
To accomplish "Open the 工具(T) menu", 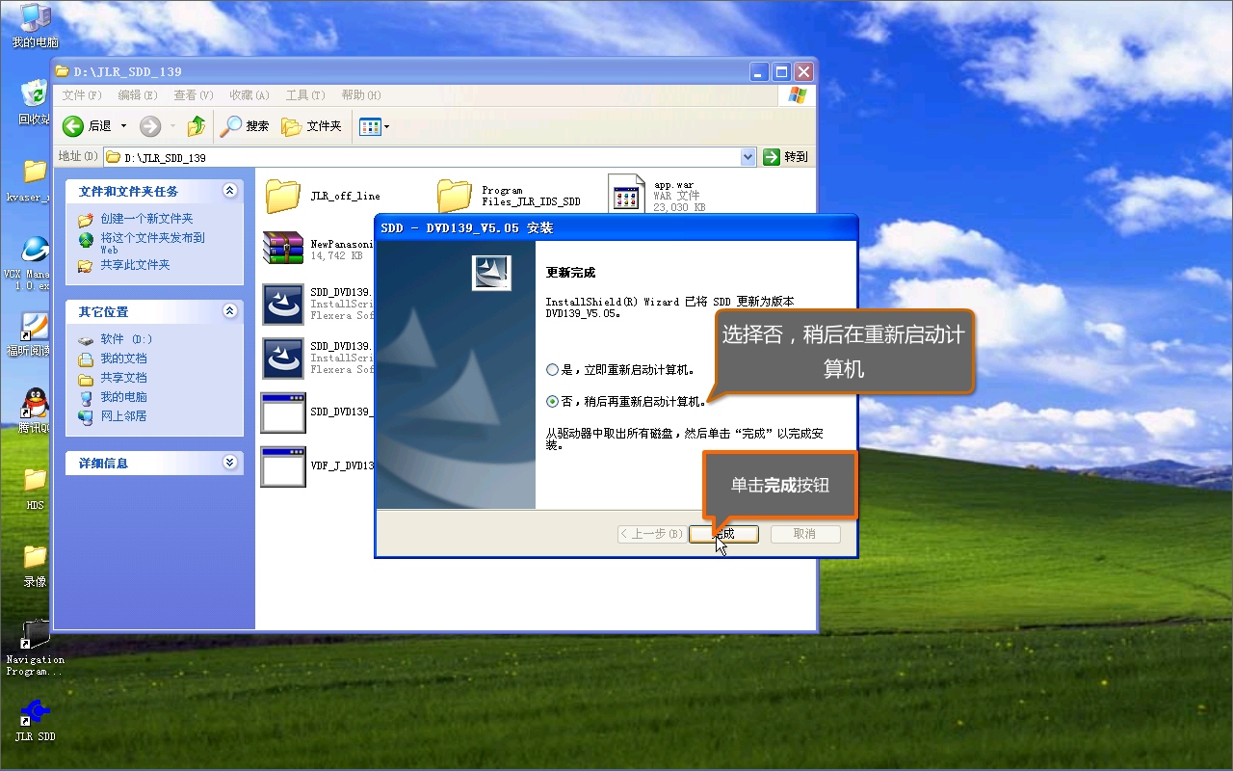I will 305,95.
